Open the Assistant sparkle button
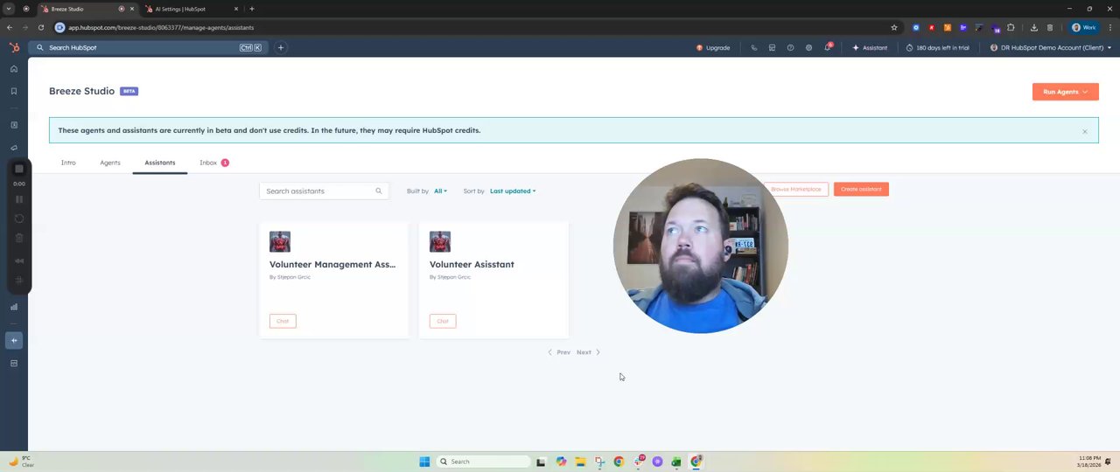 870,47
